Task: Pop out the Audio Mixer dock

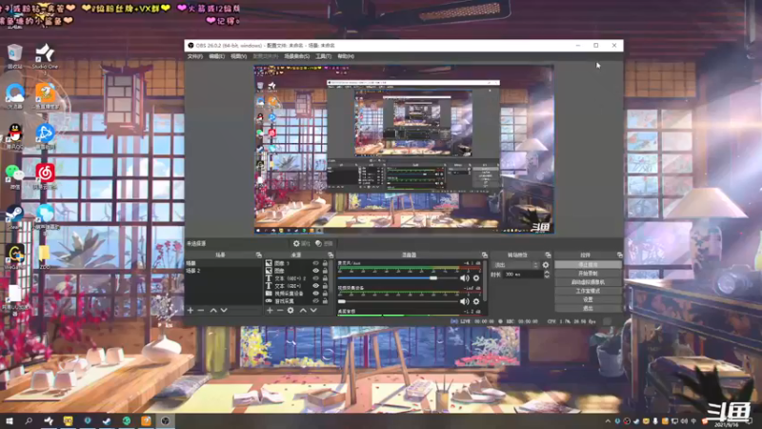Action: 485,255
